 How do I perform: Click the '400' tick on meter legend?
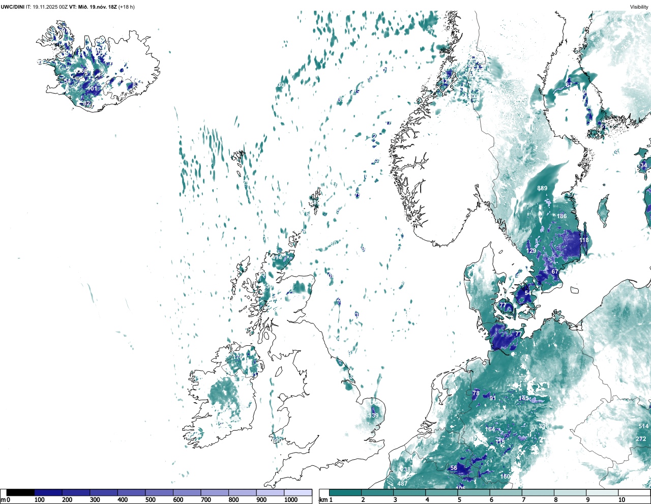pos(123,500)
